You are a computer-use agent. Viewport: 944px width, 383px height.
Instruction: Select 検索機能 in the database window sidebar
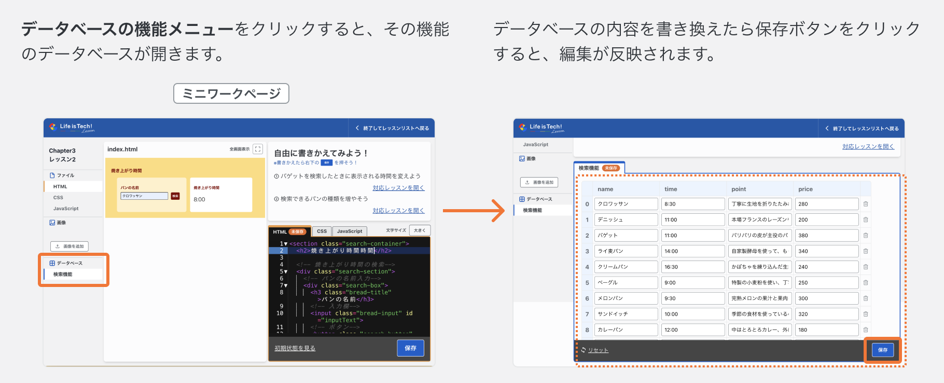pos(543,210)
